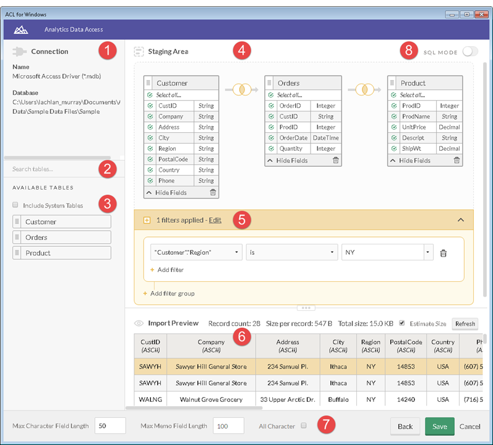Viewport: 493px width, 445px height.
Task: Click the Max Character Field Length box
Action: 110,426
